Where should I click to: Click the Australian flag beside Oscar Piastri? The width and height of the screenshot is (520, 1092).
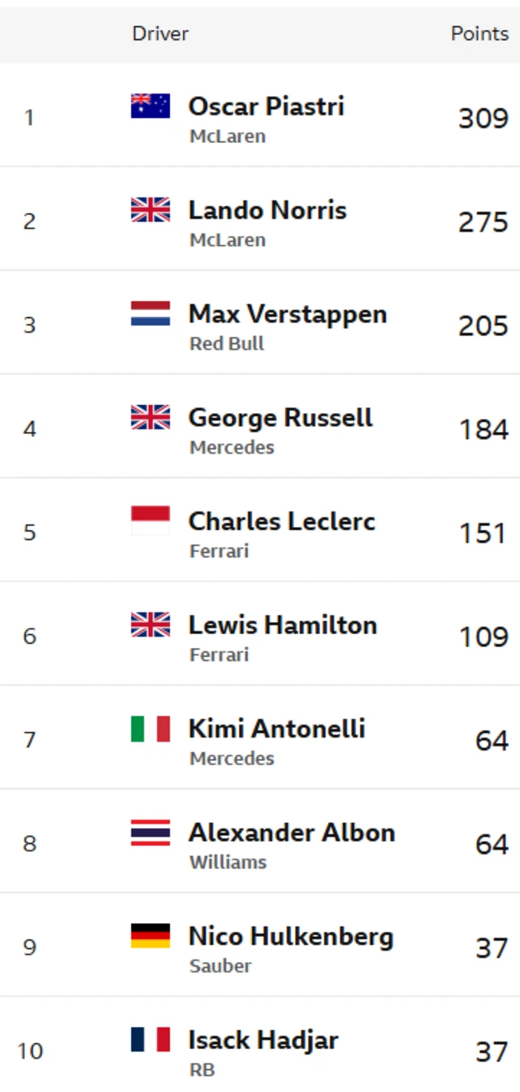(150, 106)
